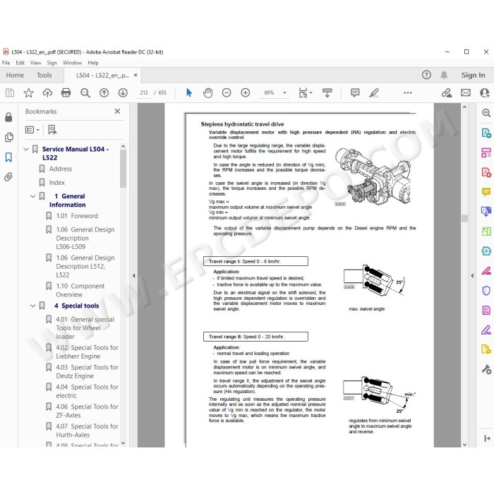Bookmark file with the star icon
Screen dimensions: 494x494
tap(29, 92)
